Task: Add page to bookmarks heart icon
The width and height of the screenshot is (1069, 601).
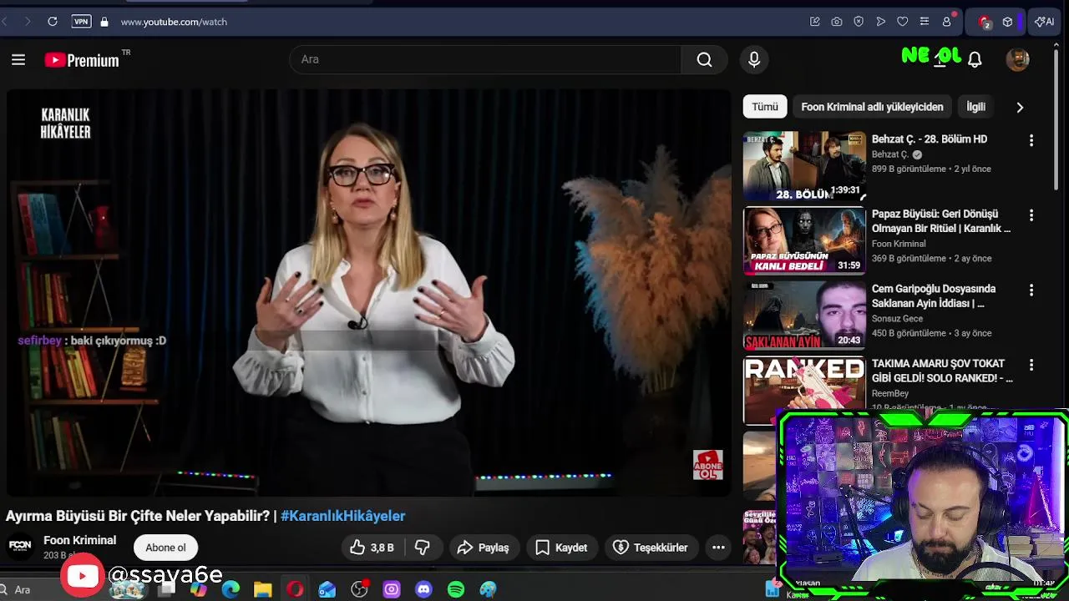Action: 902,22
